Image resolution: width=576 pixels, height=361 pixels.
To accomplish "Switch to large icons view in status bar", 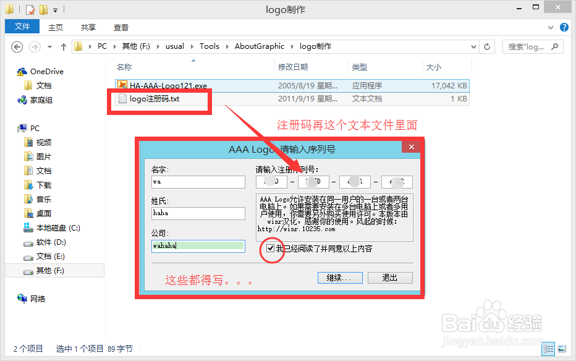I will 562,349.
